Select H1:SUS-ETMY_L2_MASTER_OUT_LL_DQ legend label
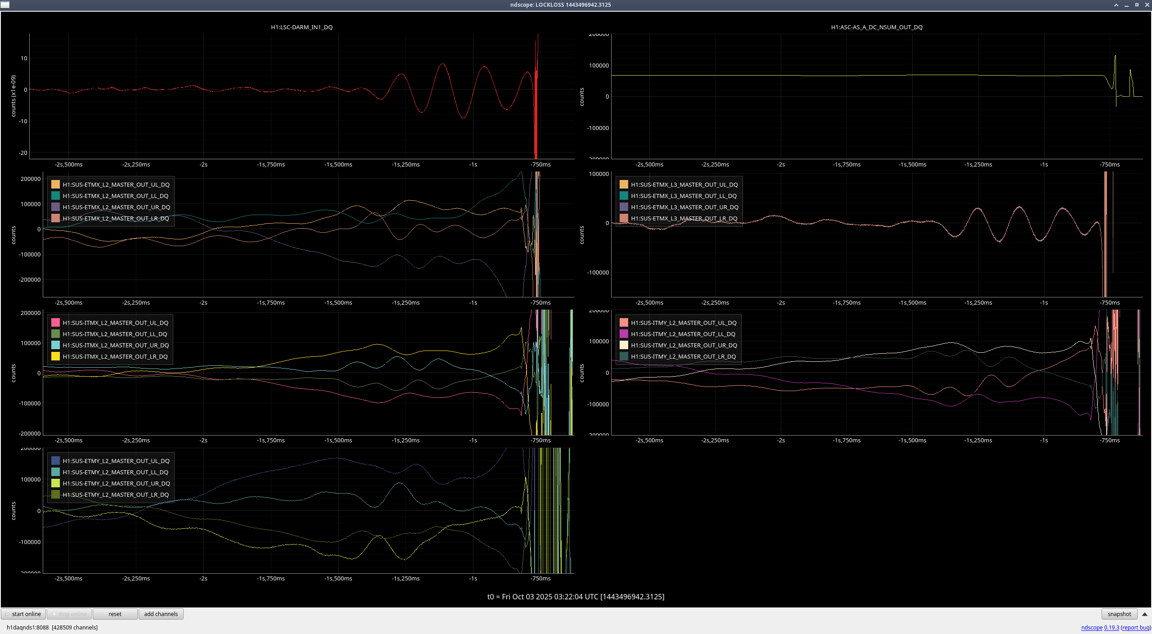 pos(115,472)
